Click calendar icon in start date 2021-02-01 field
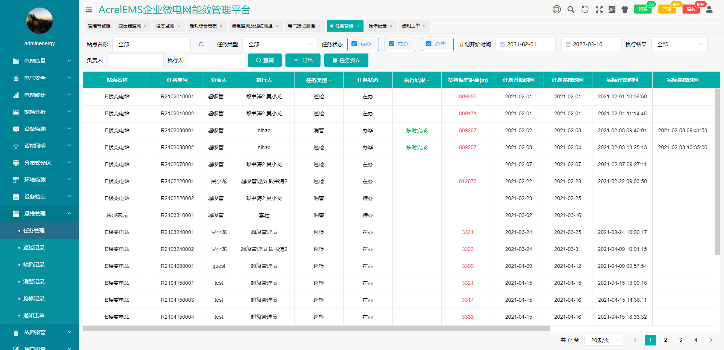This screenshot has width=724, height=350. click(x=502, y=44)
